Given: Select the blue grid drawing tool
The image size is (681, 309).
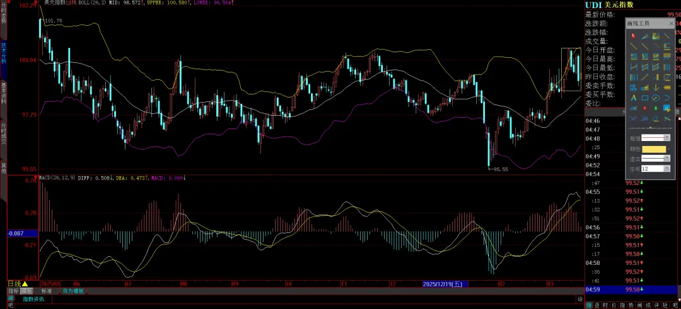Looking at the screenshot, I should click(x=667, y=108).
